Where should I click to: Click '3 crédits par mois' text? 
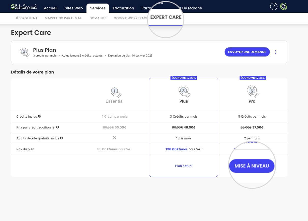[x=45, y=56]
